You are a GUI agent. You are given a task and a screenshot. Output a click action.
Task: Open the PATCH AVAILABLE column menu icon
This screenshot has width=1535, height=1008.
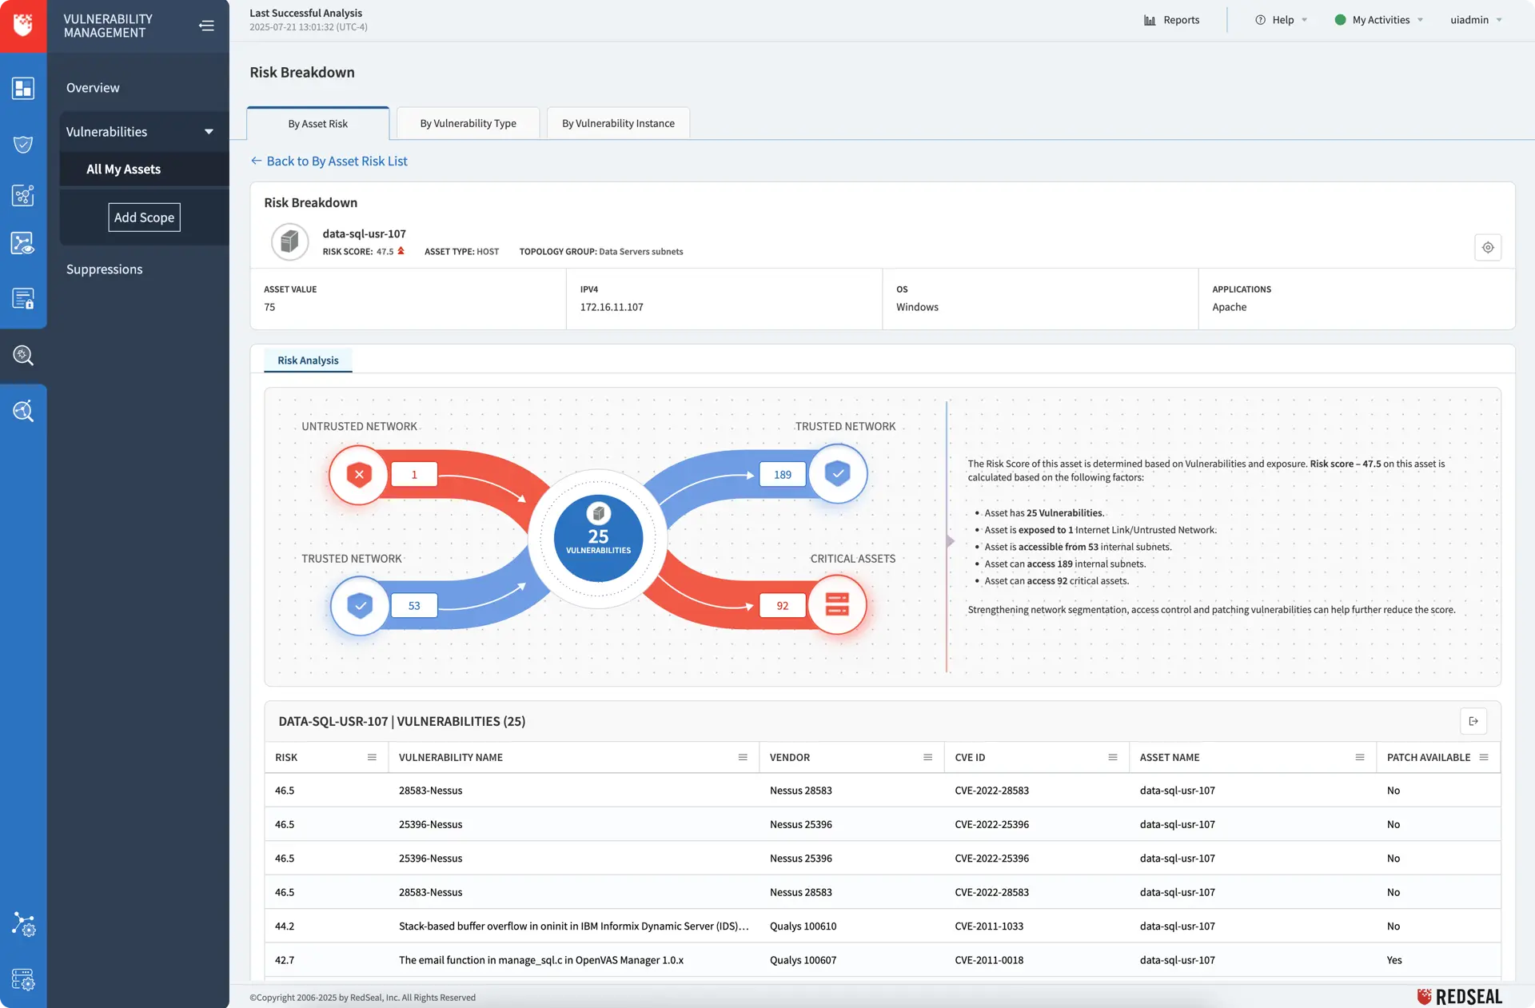click(1484, 757)
